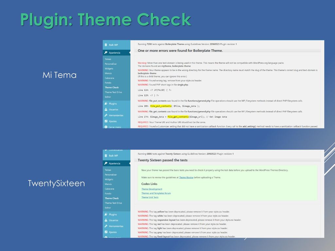Open Temas submenu in top screenshot
This screenshot has width=335, height=251.
(x=108, y=59)
